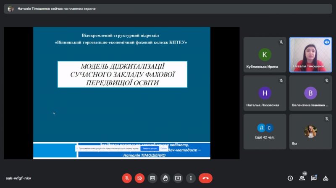Click the muted mic icon on 'Вы' tile
The width and height of the screenshot is (336, 188).
point(327,119)
